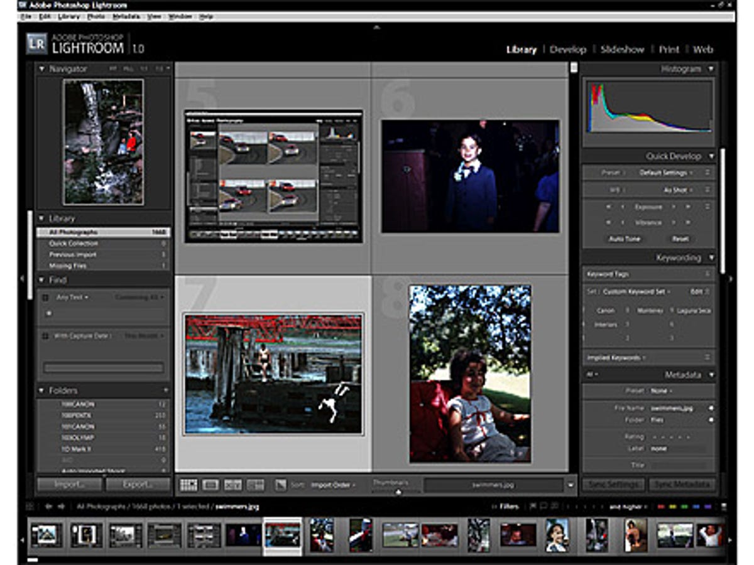Switch to Grid view in toolbar
The width and height of the screenshot is (754, 565).
pyautogui.click(x=188, y=485)
